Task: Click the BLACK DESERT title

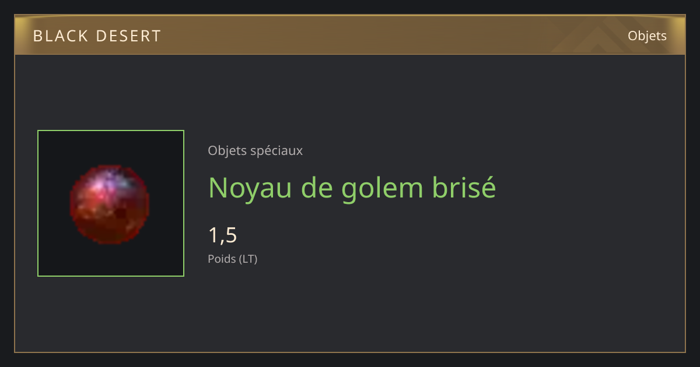Action: point(97,36)
